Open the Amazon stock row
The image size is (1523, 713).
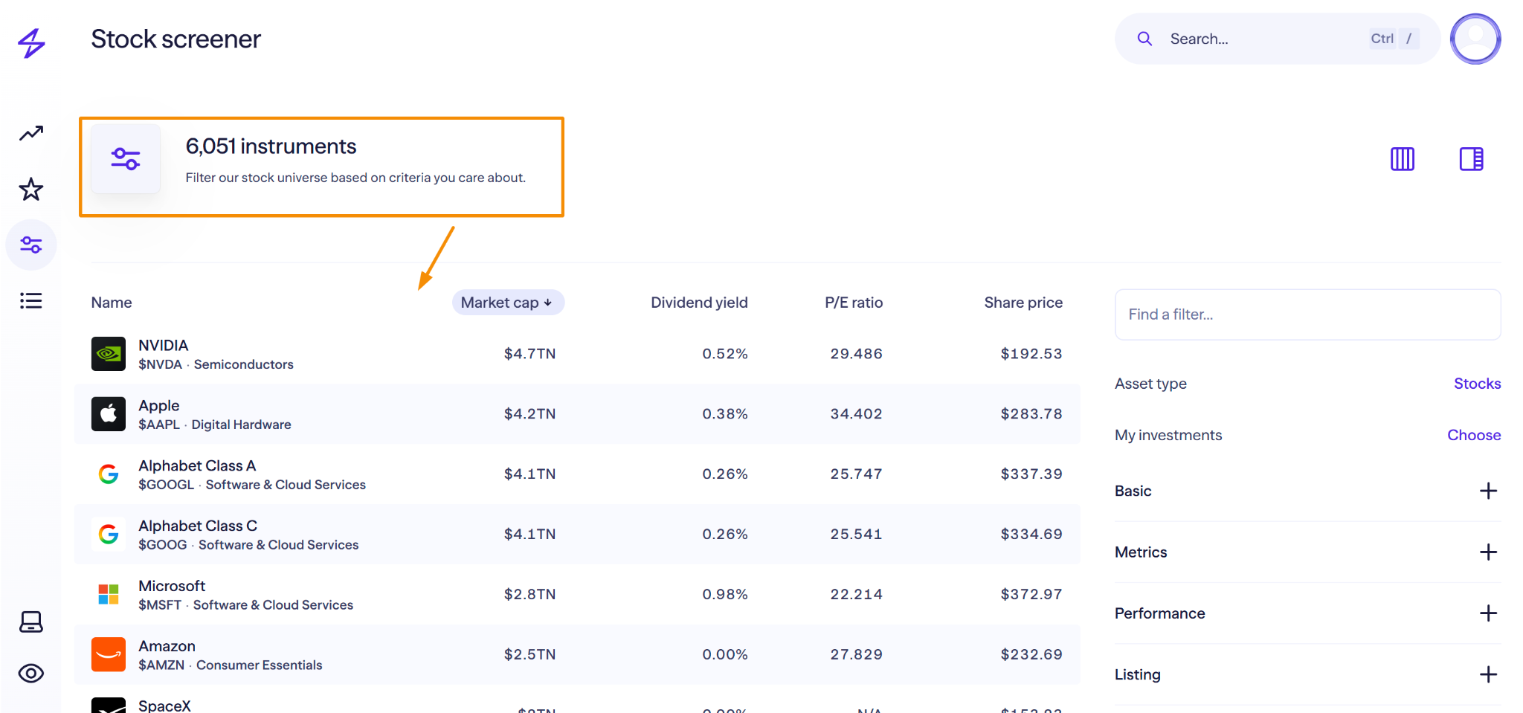pyautogui.click(x=577, y=655)
